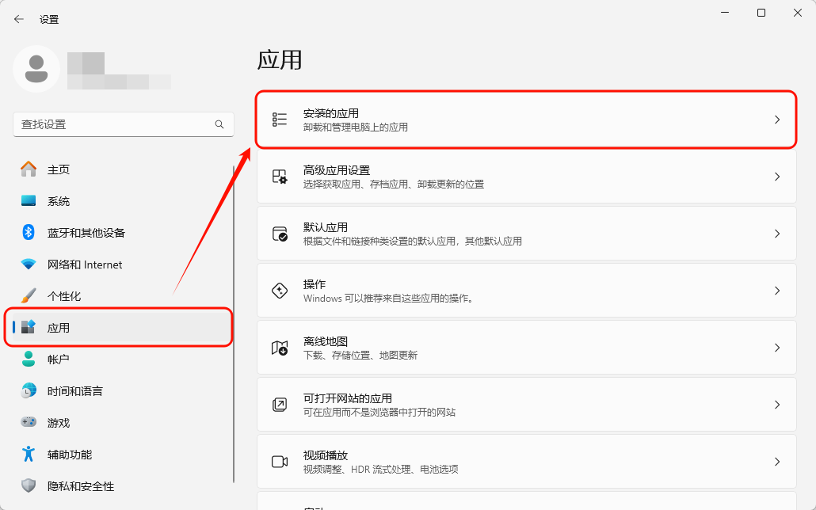The image size is (816, 510).
Task: Click the Wi-Fi icon for 网络和 Internet
Action: (29, 264)
